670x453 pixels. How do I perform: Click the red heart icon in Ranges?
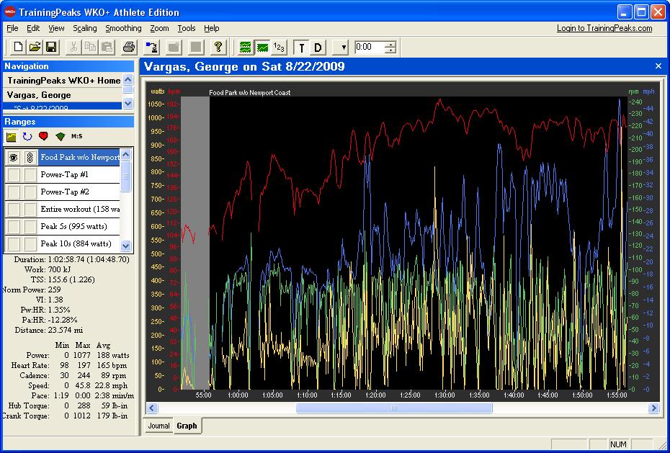click(x=43, y=136)
